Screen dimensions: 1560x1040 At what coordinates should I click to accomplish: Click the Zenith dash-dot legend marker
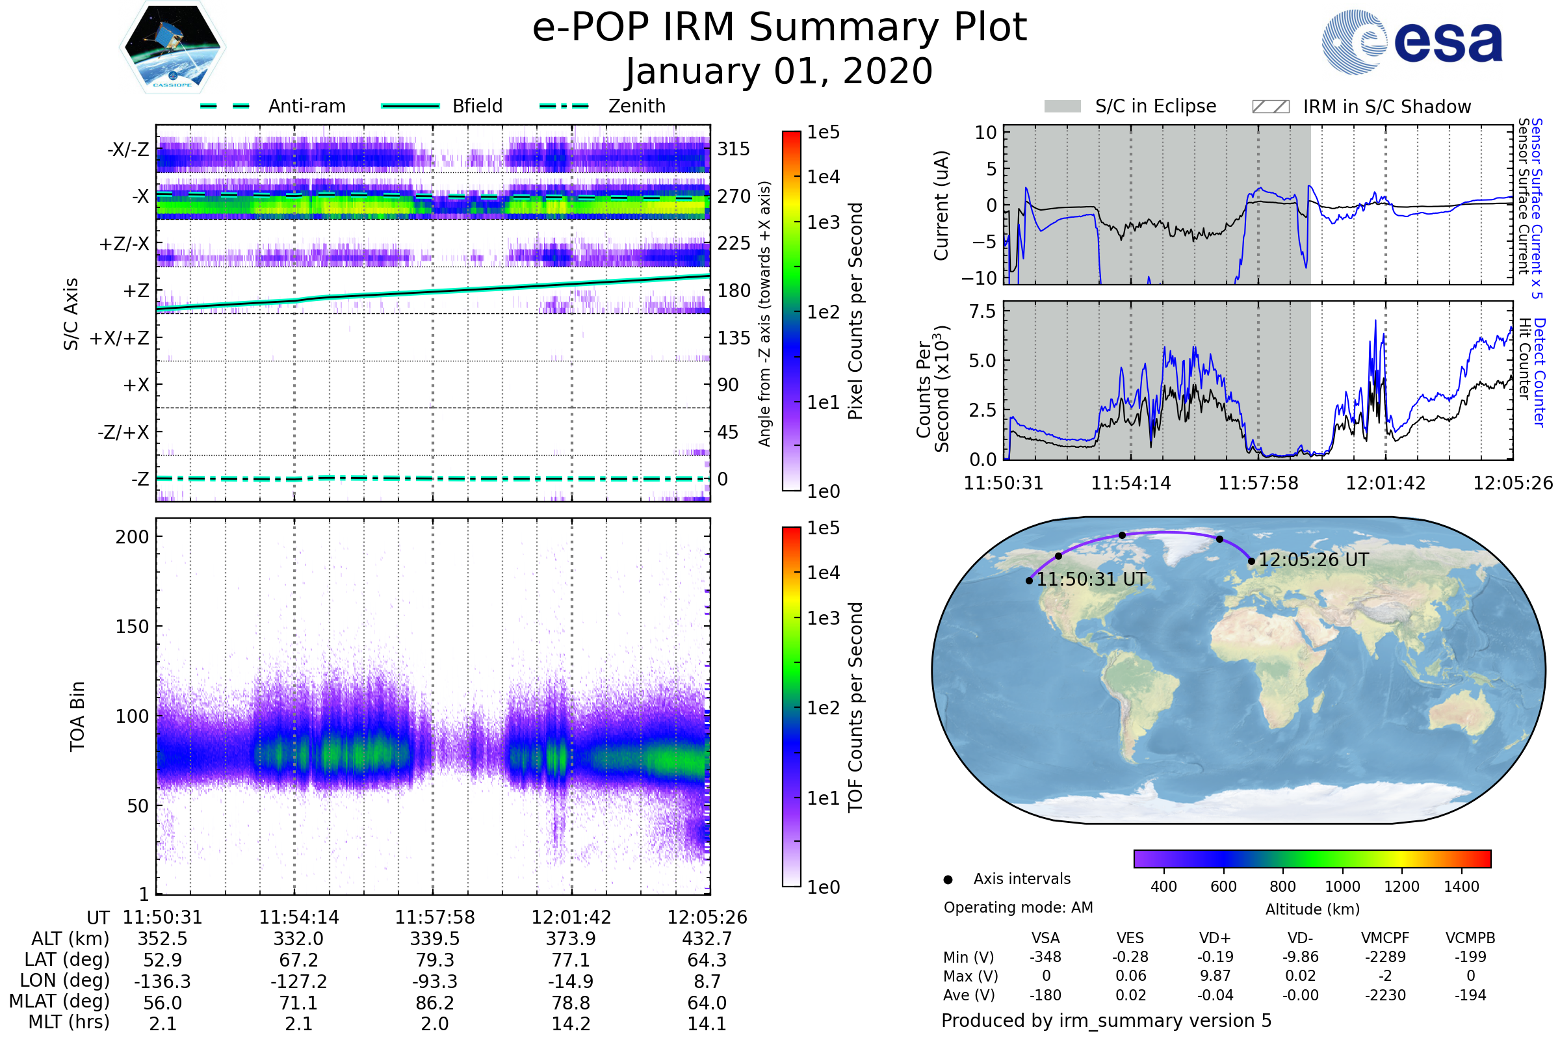point(564,106)
